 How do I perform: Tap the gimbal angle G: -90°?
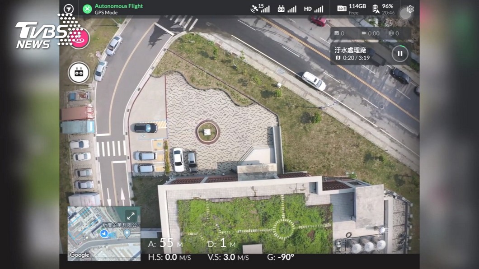[x=281, y=257]
